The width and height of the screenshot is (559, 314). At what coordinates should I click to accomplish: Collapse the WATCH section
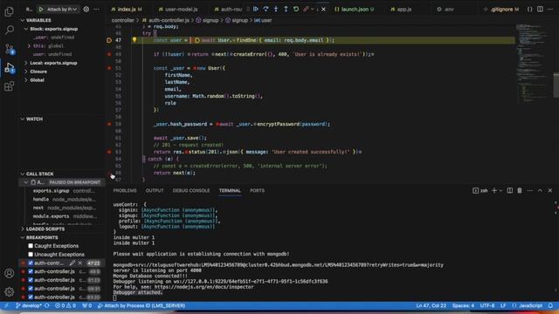pos(34,119)
